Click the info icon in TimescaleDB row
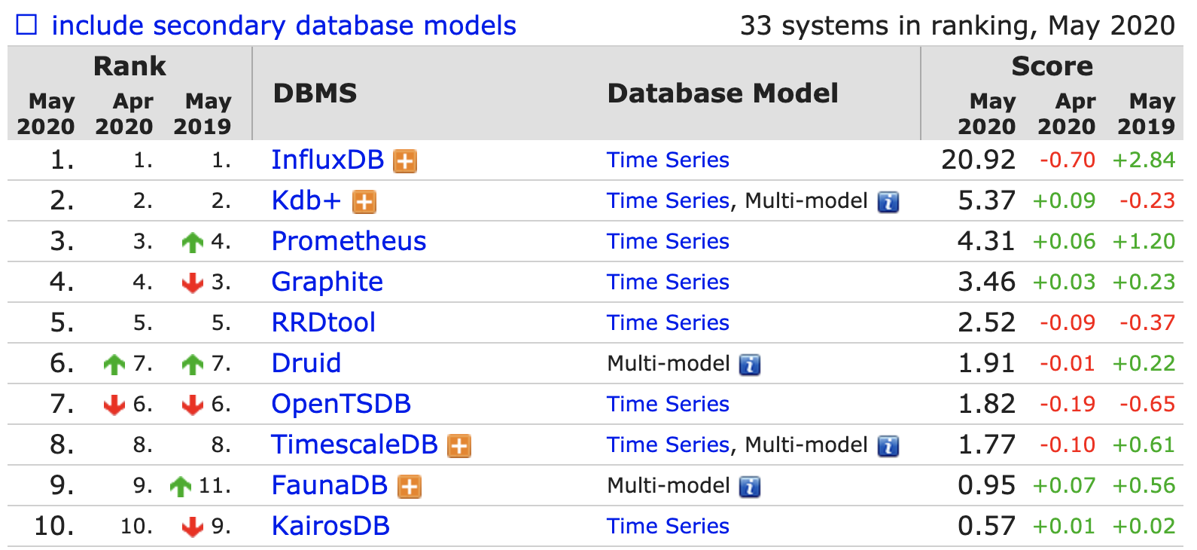The width and height of the screenshot is (1197, 550). pyautogui.click(x=888, y=446)
